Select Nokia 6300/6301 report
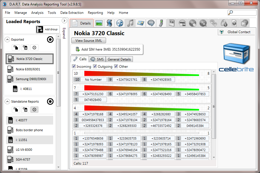260x173 pixels. [30, 69]
